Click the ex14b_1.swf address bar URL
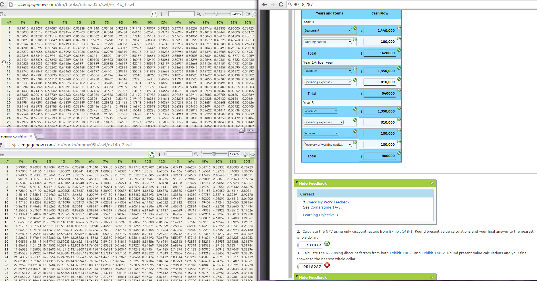 pyautogui.click(x=74, y=5)
